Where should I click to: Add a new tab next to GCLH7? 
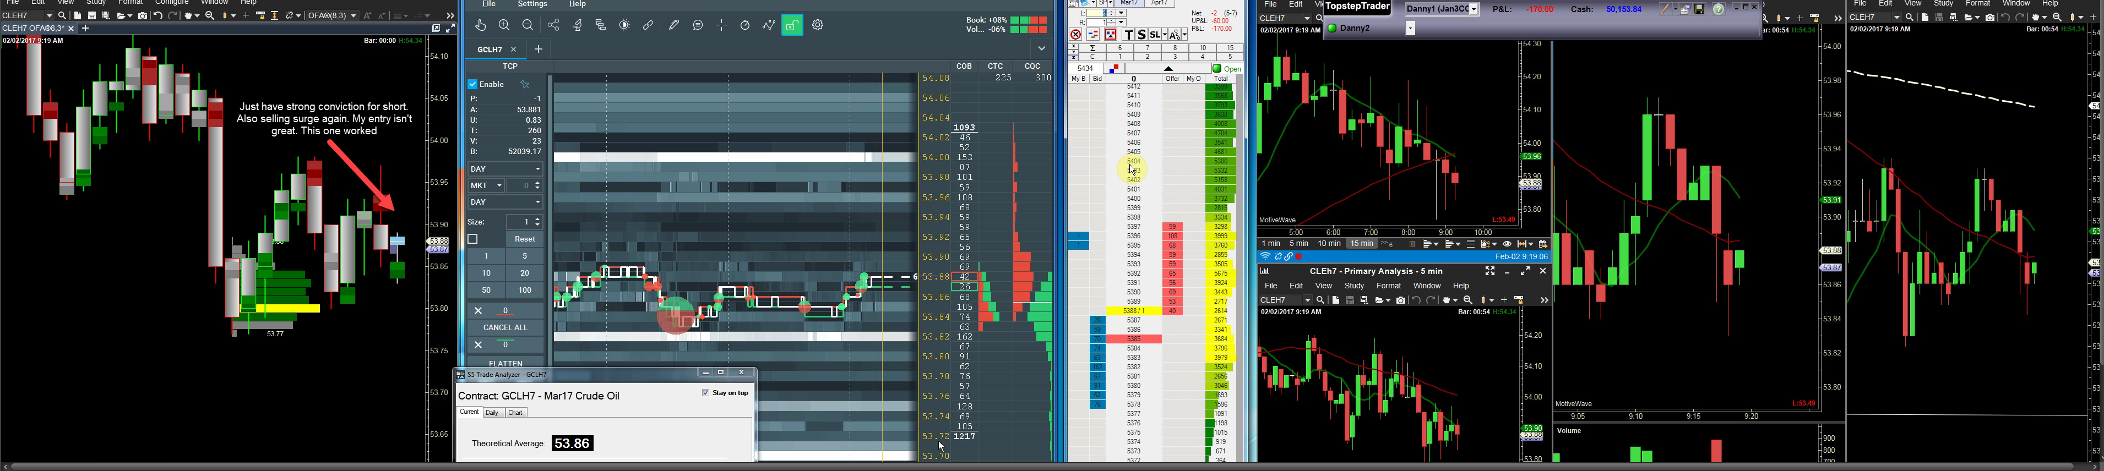tap(538, 50)
